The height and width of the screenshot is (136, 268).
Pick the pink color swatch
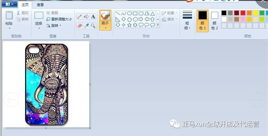coord(243,19)
